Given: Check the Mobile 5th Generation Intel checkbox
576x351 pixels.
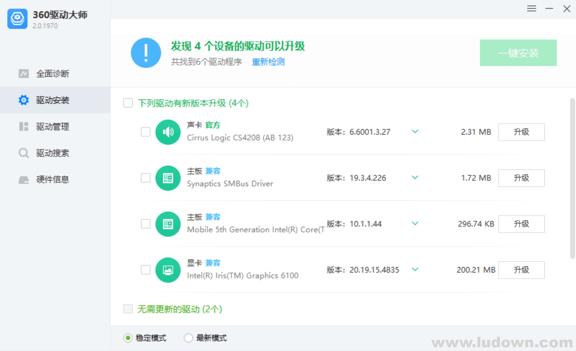Looking at the screenshot, I should pyautogui.click(x=145, y=224).
